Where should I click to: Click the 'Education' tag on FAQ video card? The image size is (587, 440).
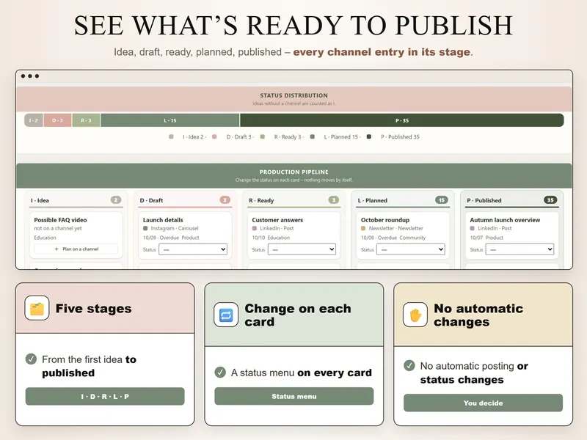tap(45, 238)
